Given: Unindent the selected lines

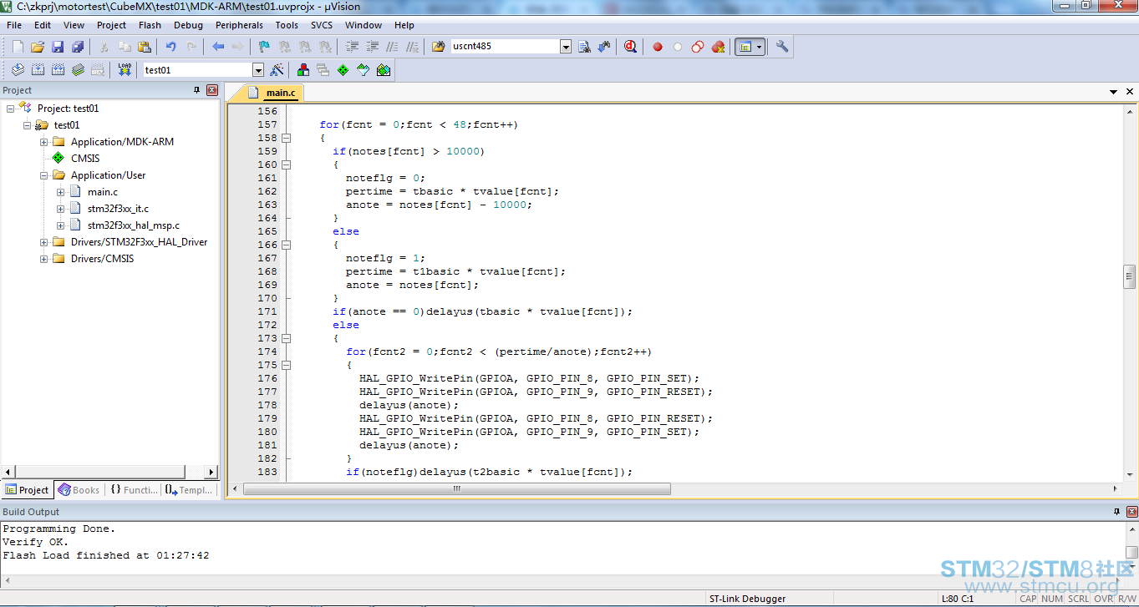Looking at the screenshot, I should (373, 47).
